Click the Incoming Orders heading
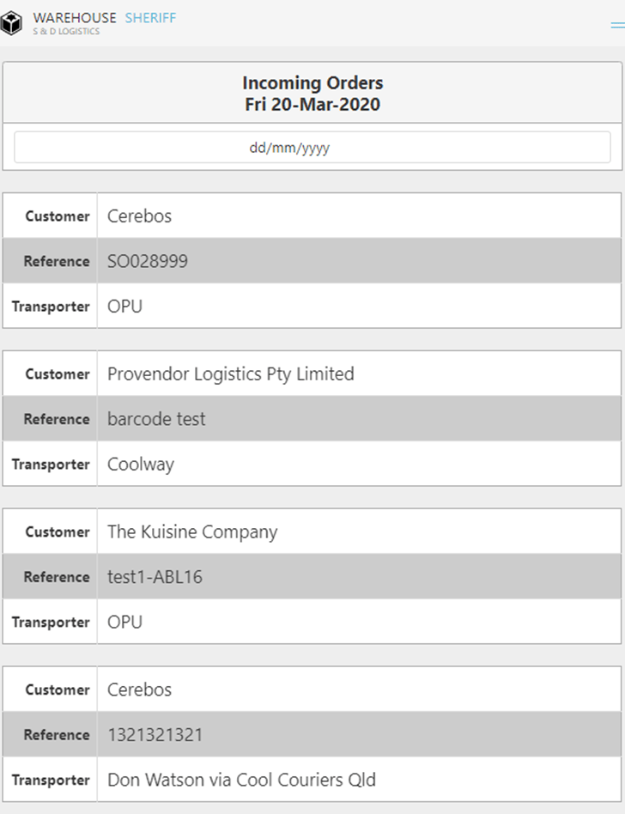Viewport: 625px width, 814px height. click(312, 83)
